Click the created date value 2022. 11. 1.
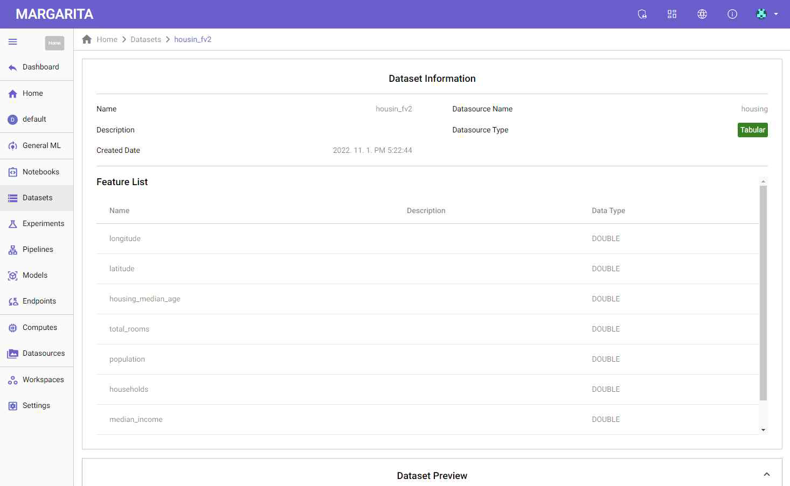The width and height of the screenshot is (790, 486). (x=372, y=150)
